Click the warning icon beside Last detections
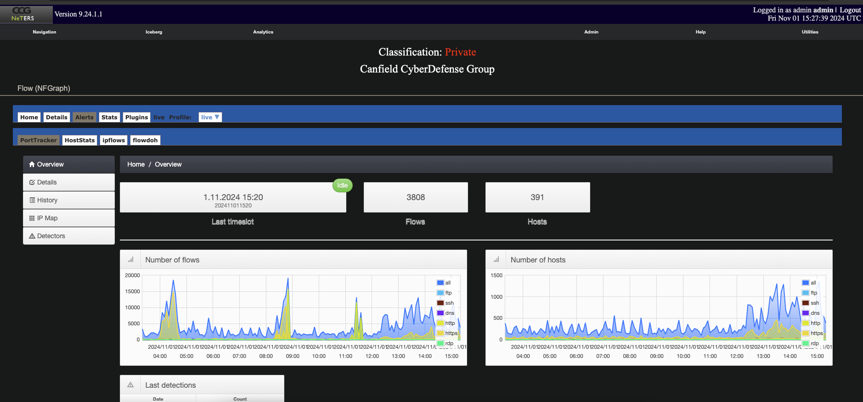This screenshot has height=402, width=863. (130, 385)
